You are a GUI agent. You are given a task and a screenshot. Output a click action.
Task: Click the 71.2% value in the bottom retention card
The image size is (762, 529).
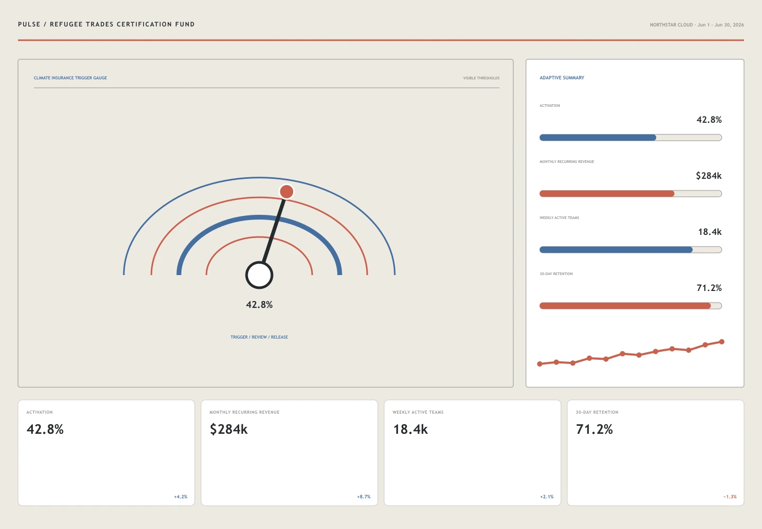click(594, 429)
